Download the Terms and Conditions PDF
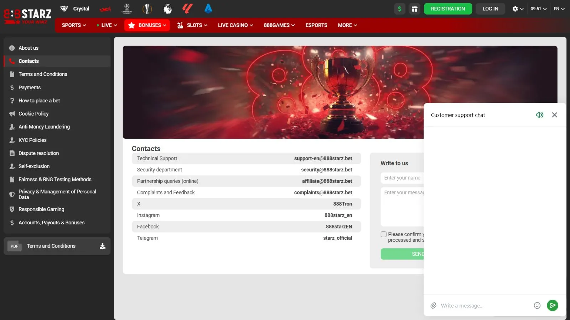Image resolution: width=570 pixels, height=320 pixels. [103, 246]
